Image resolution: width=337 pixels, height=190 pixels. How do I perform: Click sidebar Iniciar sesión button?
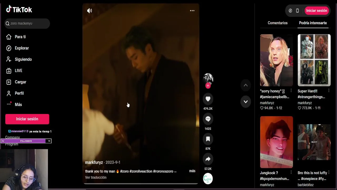[27, 119]
